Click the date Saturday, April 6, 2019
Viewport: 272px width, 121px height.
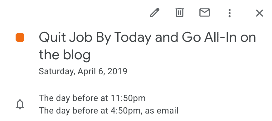click(83, 71)
